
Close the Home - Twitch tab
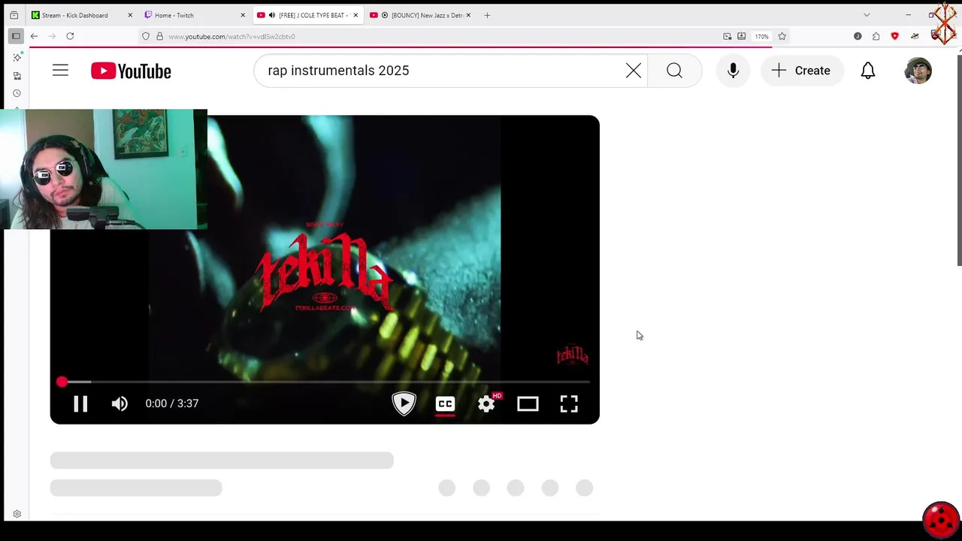click(x=243, y=15)
